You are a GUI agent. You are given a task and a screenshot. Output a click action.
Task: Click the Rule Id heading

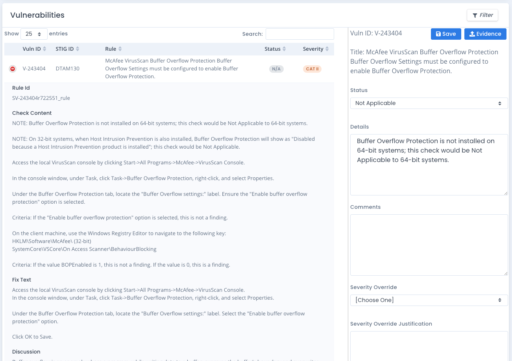point(21,88)
